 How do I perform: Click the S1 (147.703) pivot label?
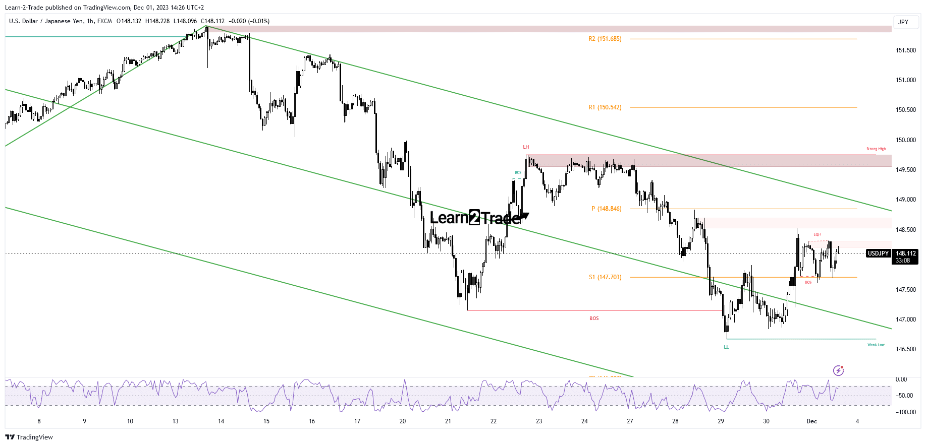point(605,277)
